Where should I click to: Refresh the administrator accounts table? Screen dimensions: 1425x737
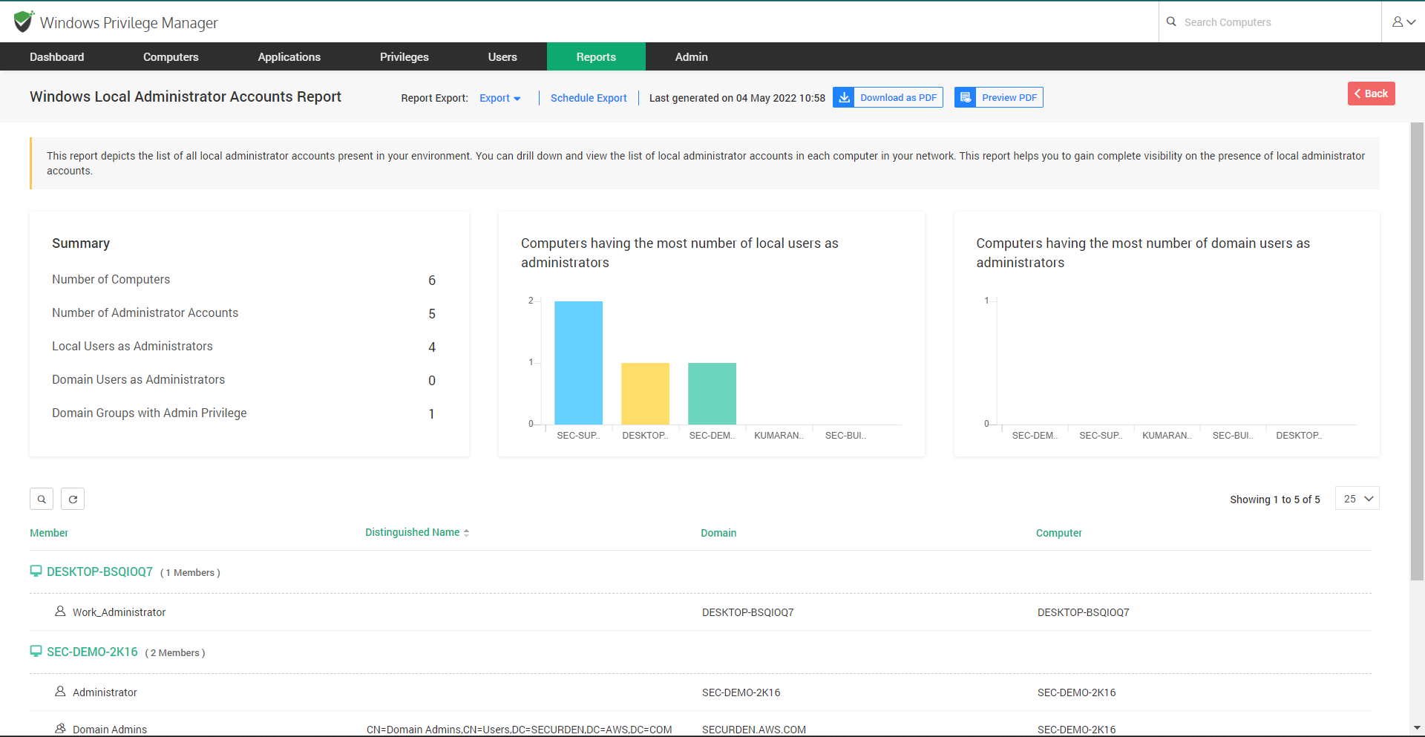pyautogui.click(x=72, y=498)
